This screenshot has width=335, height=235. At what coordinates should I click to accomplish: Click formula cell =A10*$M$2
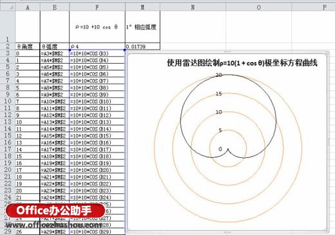55,101
